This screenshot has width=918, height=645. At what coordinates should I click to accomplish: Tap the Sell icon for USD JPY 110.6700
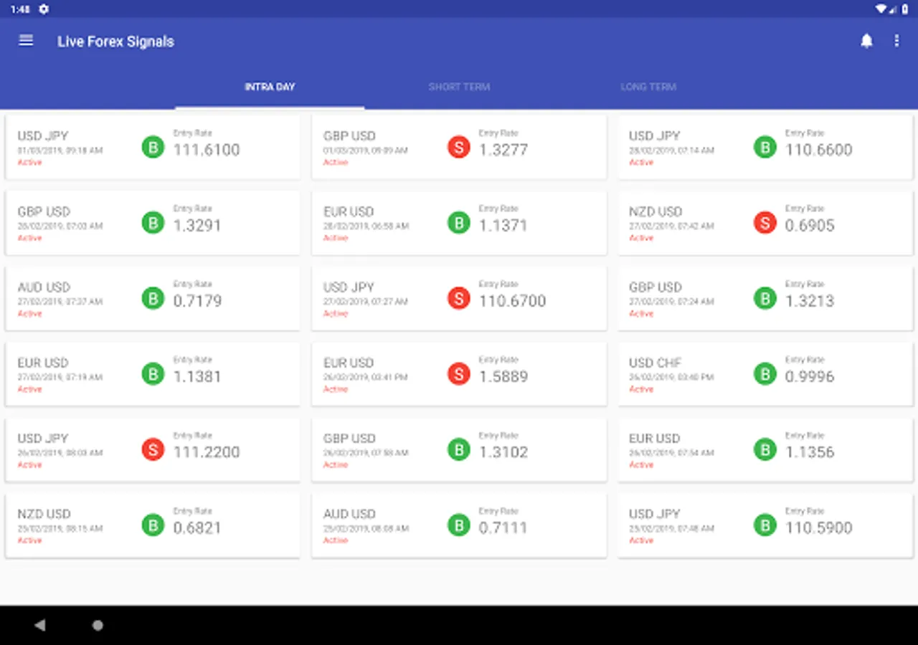tap(459, 298)
